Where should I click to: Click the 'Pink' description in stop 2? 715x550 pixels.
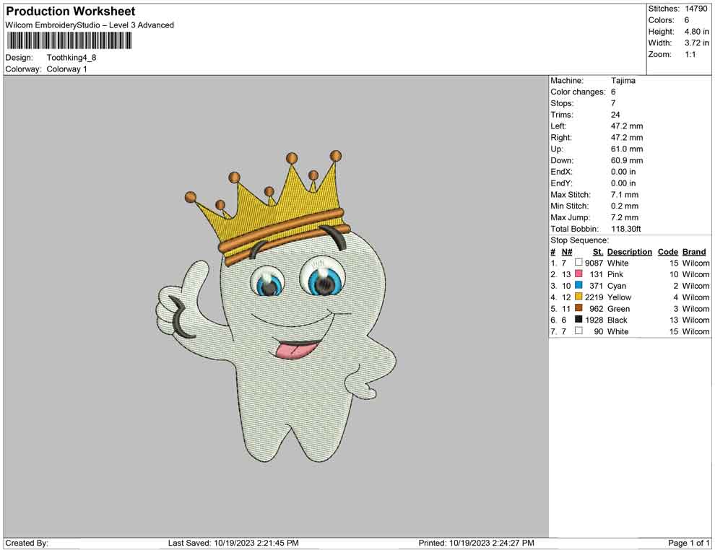click(x=615, y=274)
